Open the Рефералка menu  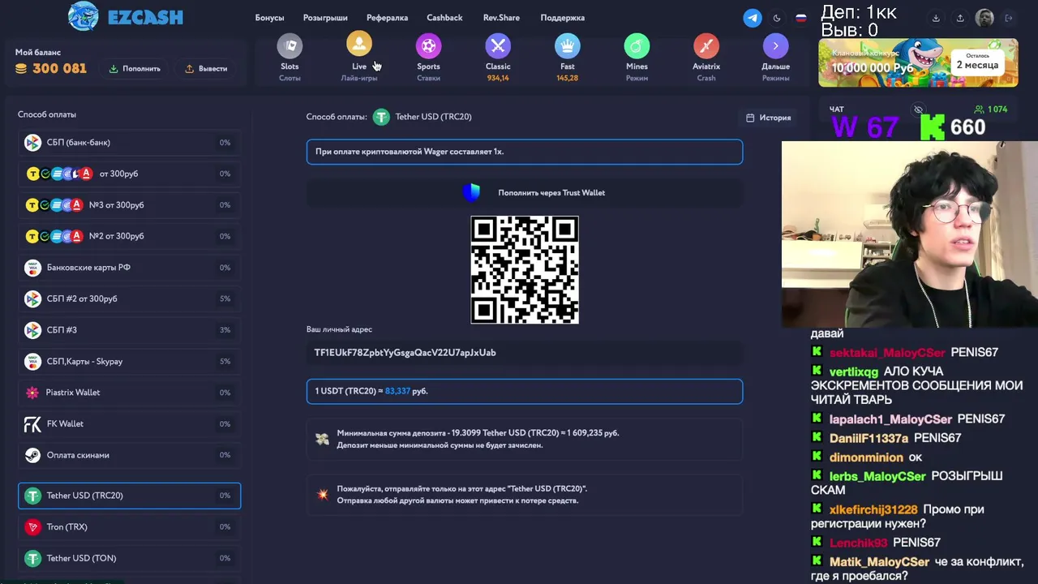coord(387,18)
